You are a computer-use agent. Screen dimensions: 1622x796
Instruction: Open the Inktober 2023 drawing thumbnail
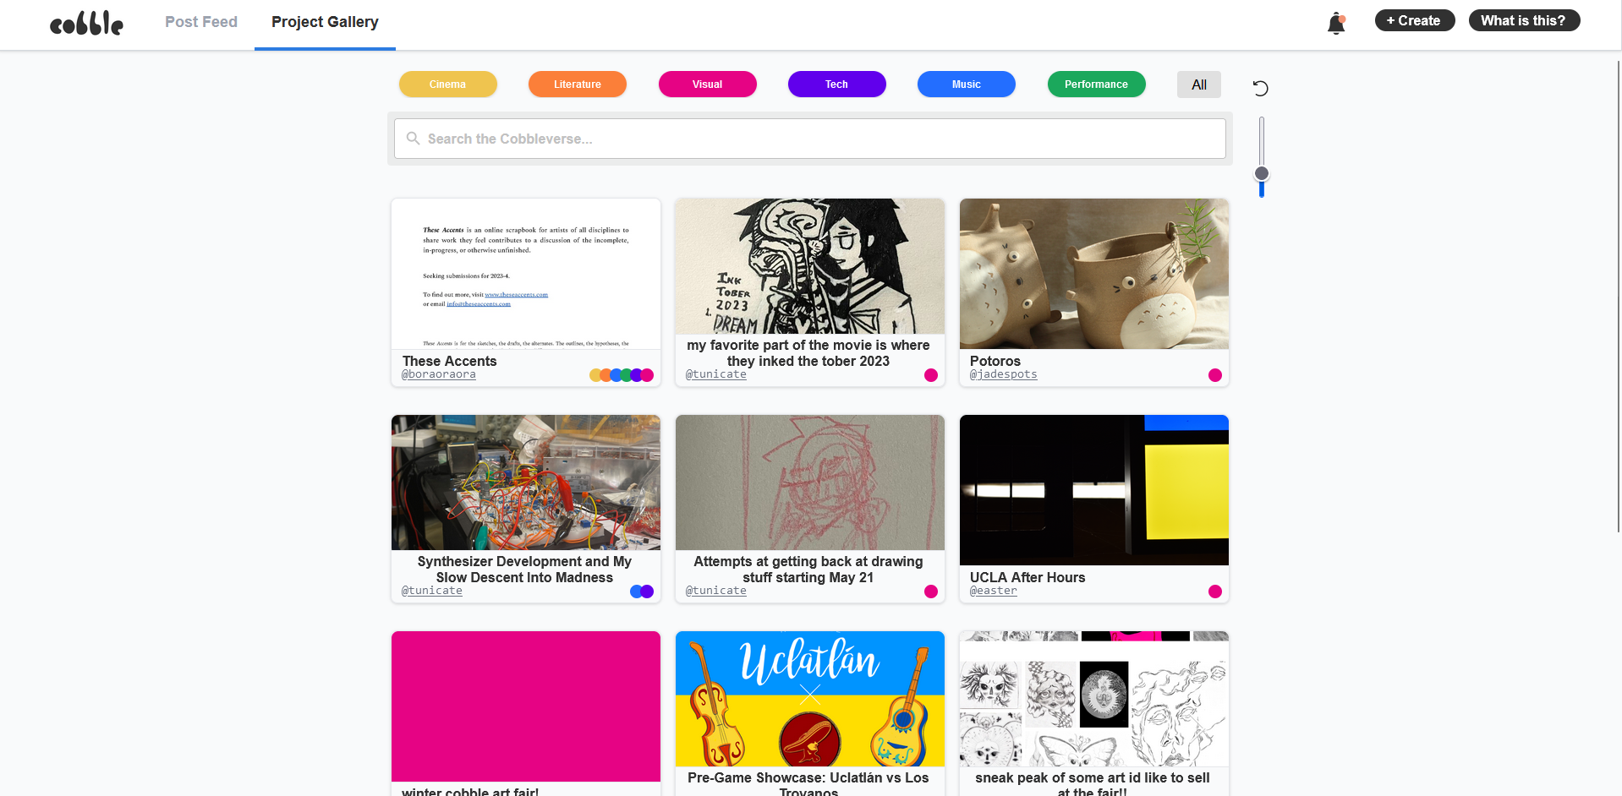[810, 266]
